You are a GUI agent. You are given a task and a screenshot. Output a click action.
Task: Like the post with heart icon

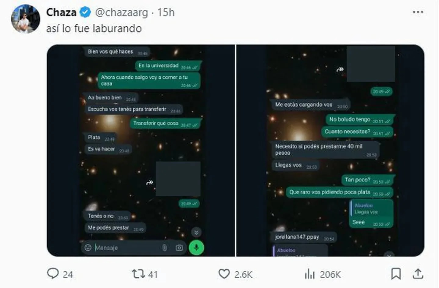point(224,274)
